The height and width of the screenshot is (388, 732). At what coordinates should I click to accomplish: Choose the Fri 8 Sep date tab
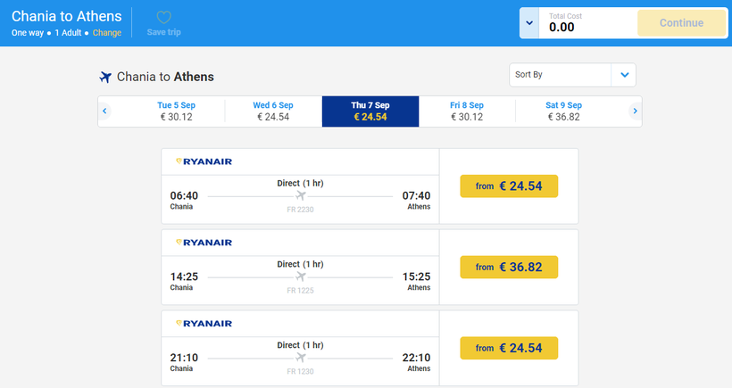(x=467, y=111)
